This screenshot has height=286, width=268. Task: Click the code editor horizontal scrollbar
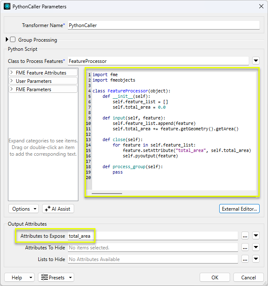[107, 193]
